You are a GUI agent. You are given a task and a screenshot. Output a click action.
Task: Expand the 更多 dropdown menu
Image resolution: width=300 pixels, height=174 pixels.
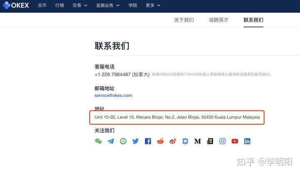[x=153, y=5]
